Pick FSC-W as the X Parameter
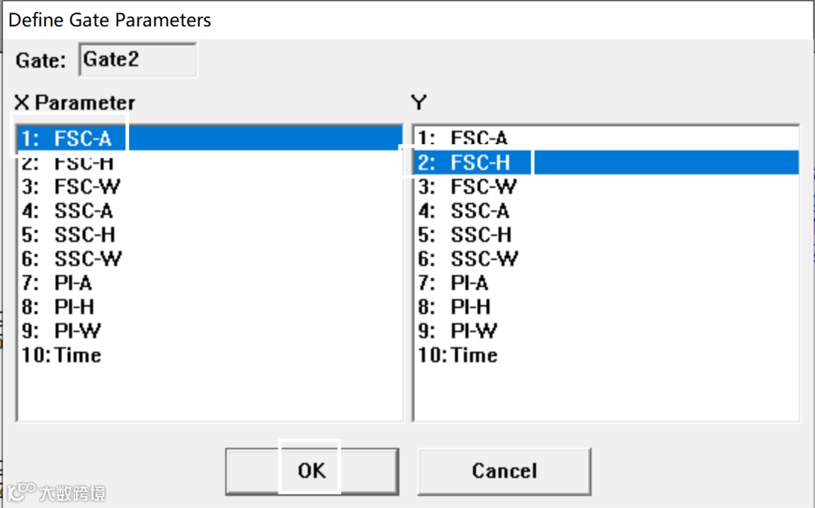815x508 pixels. [87, 186]
